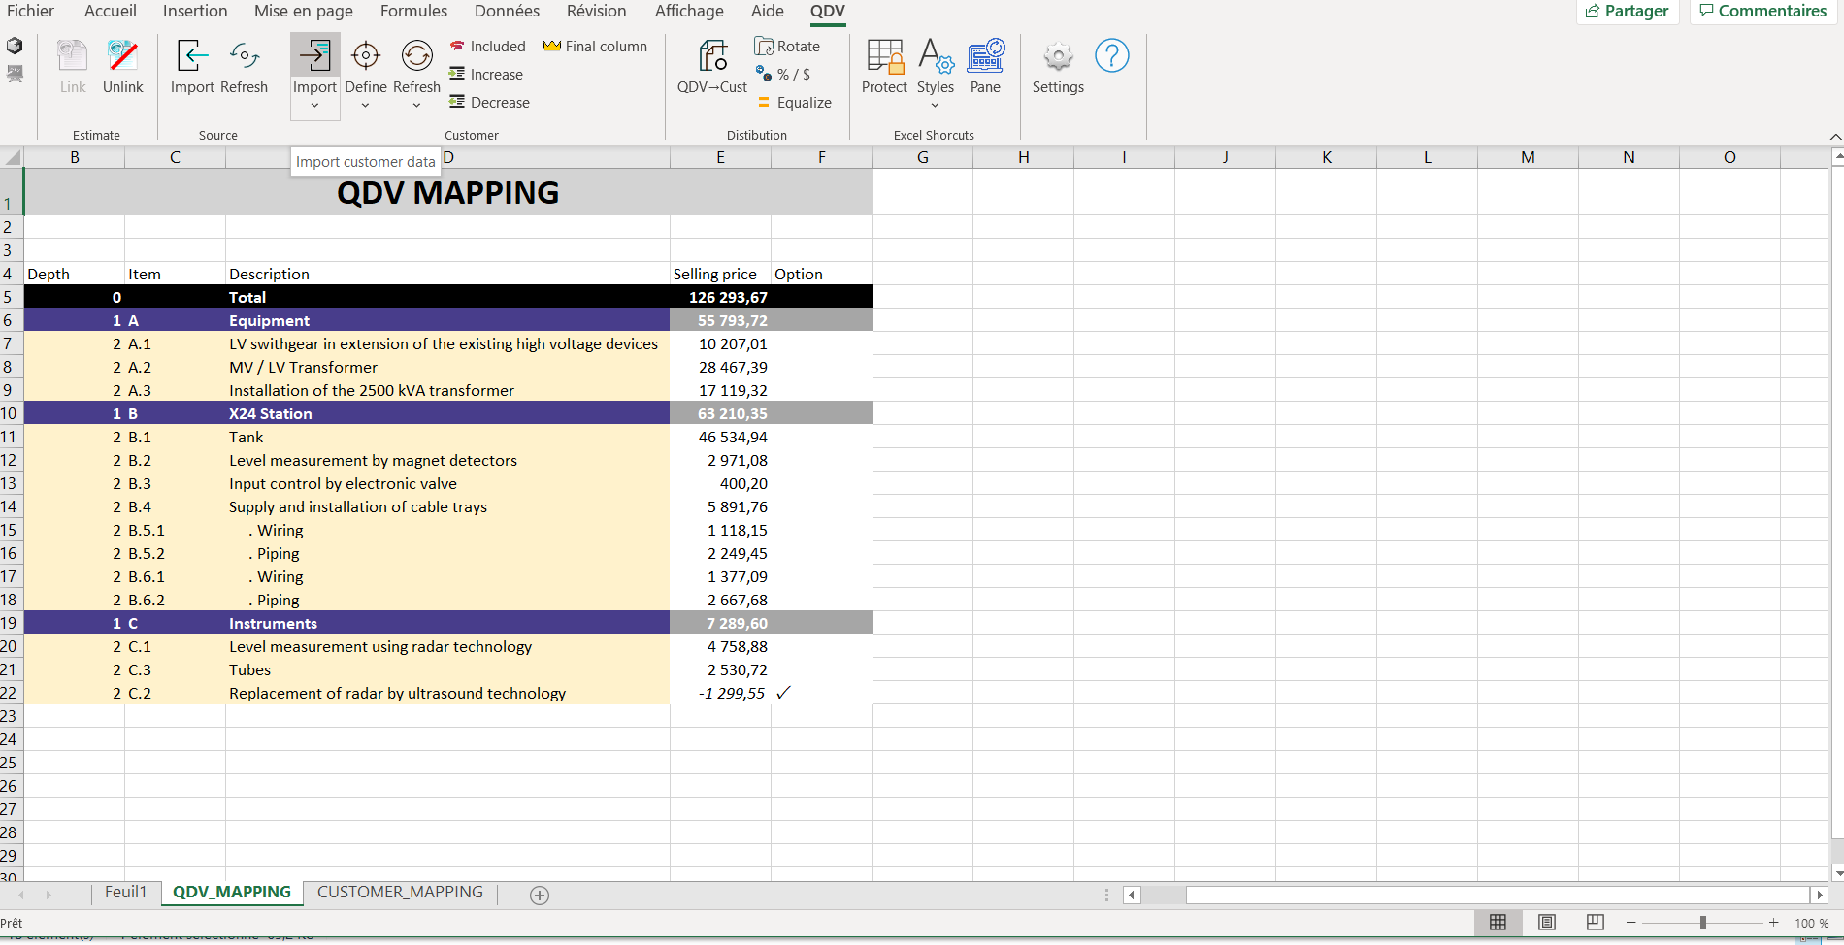Click Refresh in the Source group
The height and width of the screenshot is (945, 1844).
click(x=244, y=67)
